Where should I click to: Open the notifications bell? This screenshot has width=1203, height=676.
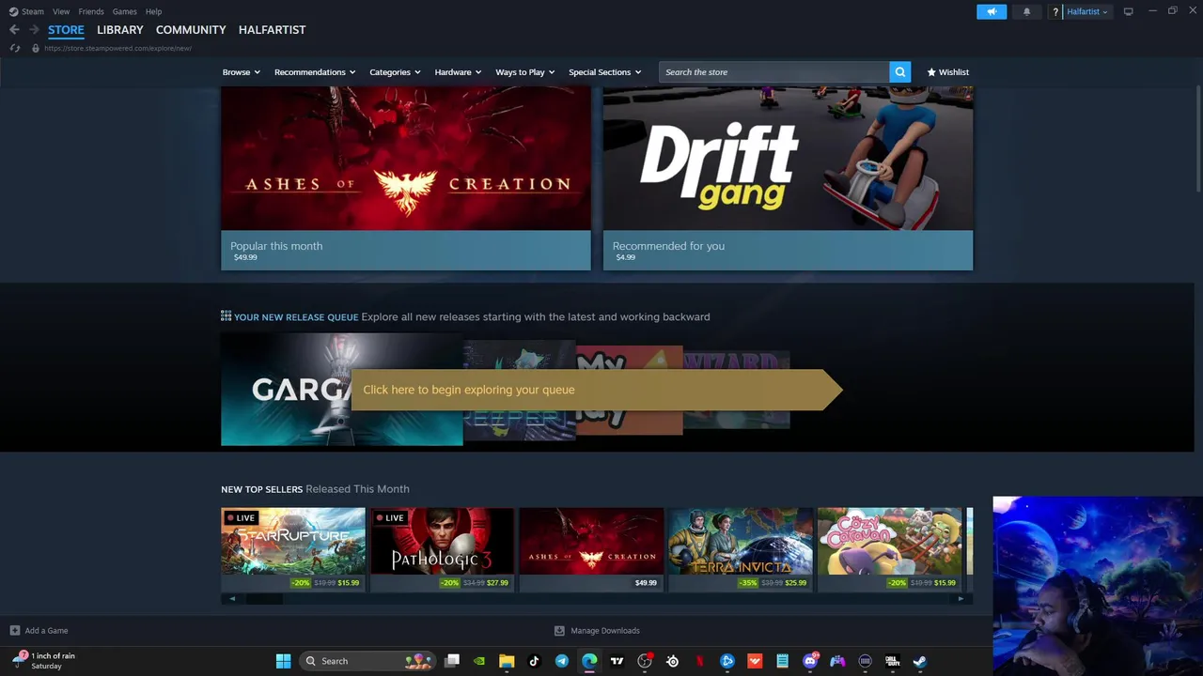coord(1026,11)
